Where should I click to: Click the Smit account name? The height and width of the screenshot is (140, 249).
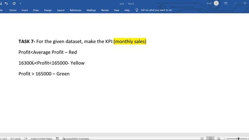click(209, 3)
